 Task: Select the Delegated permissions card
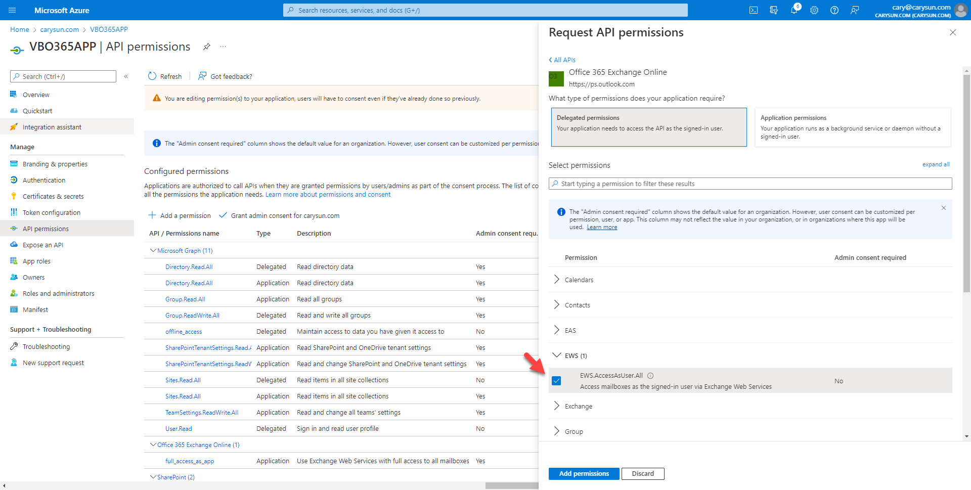(649, 127)
